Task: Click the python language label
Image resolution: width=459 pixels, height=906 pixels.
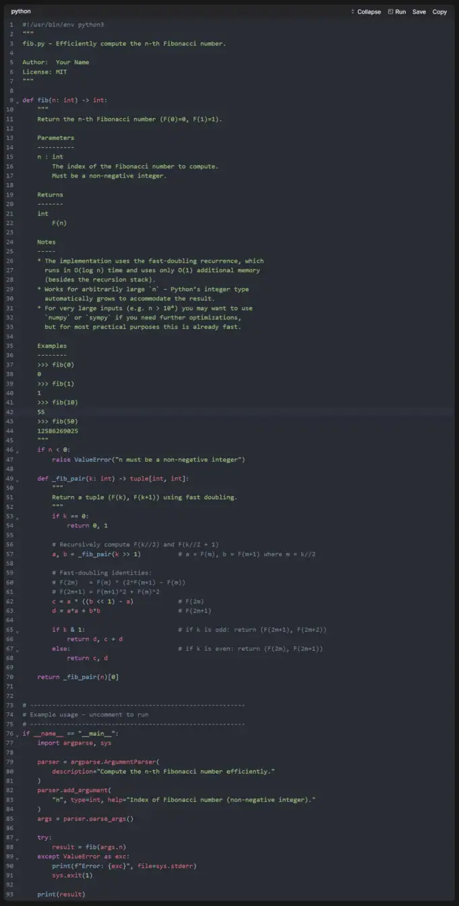Action: pyautogui.click(x=21, y=11)
